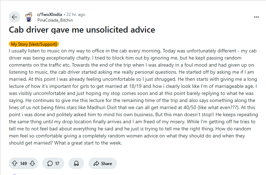Image resolution: width=266 pixels, height=175 pixels.
Task: Filter by My Story [Vent/Support] flair
Action: [x=34, y=44]
